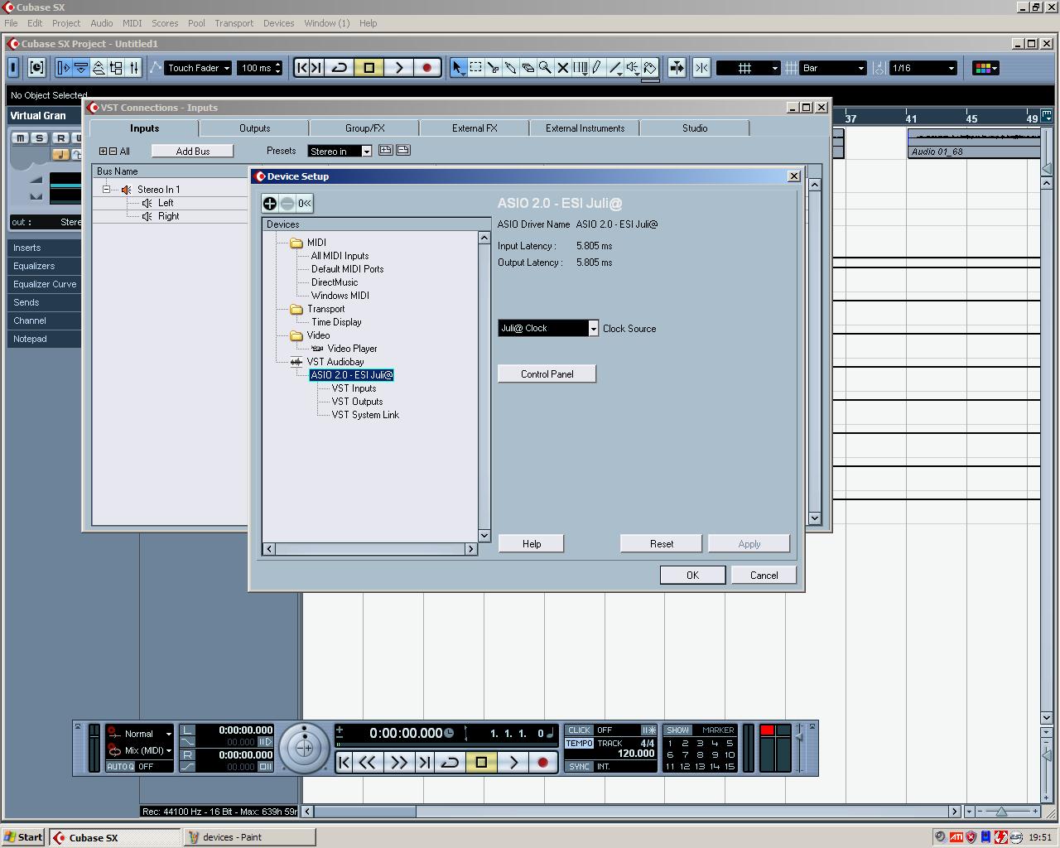
Task: Click Record in the main toolbar
Action: (427, 68)
